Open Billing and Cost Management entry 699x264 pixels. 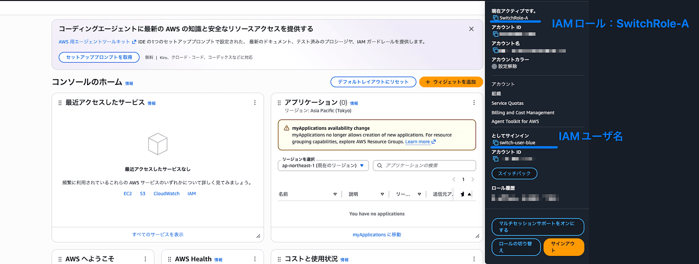(x=523, y=113)
